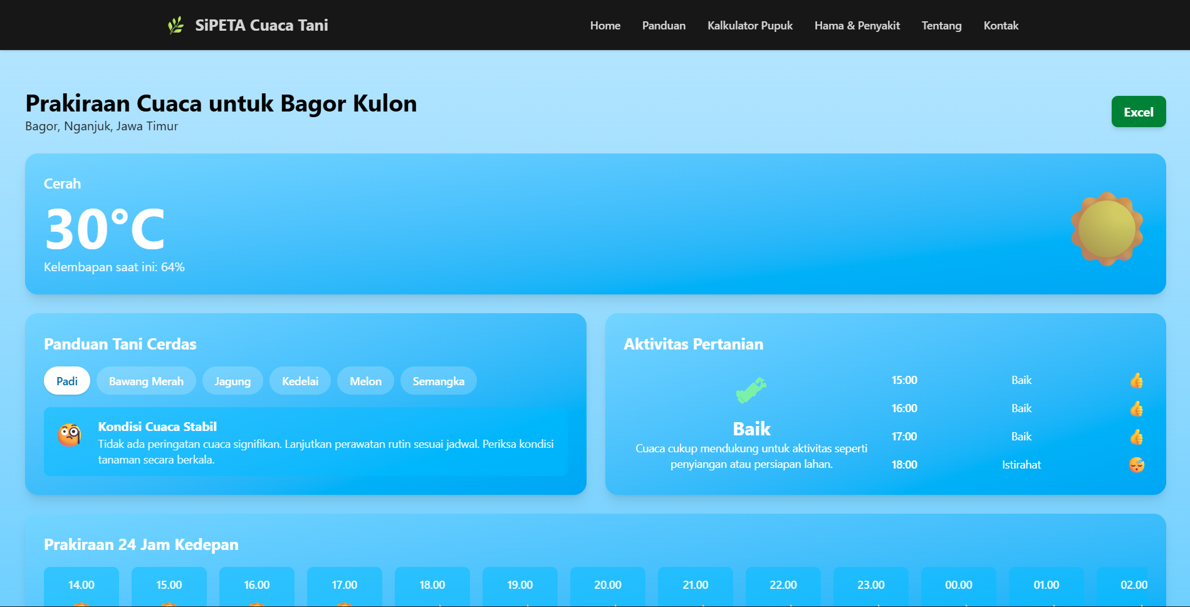This screenshot has height=607, width=1190.
Task: Select the Jagung crop option
Action: (x=232, y=381)
